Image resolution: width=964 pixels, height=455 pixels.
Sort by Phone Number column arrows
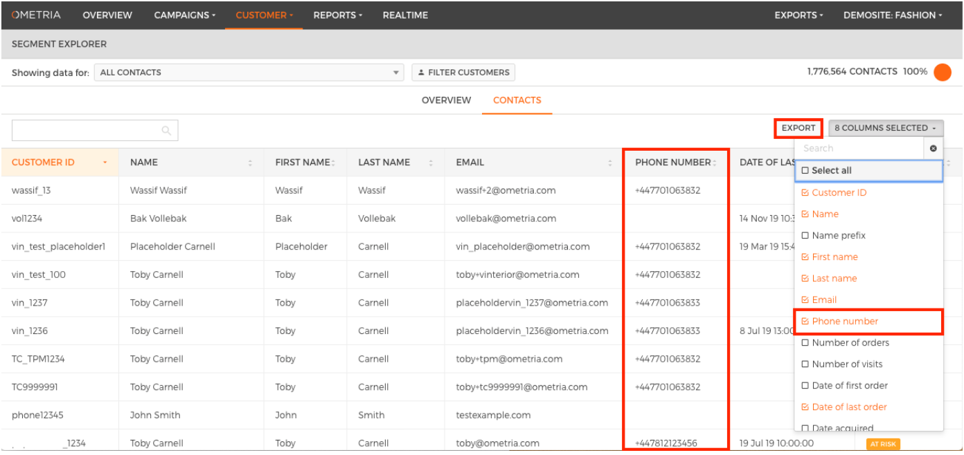(x=714, y=162)
